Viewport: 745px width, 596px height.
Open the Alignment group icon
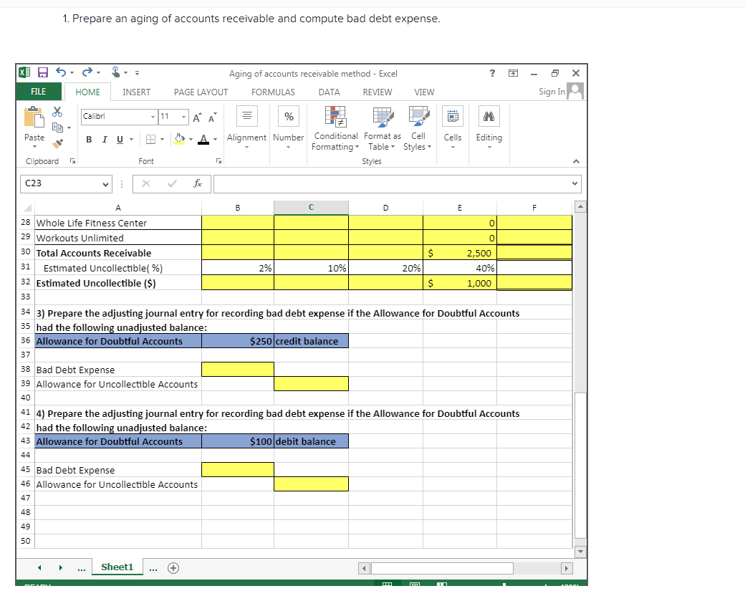click(x=247, y=116)
